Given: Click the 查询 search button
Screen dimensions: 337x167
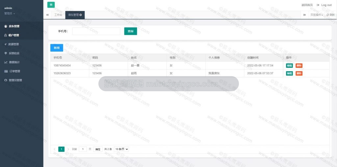Looking at the screenshot, I should (x=130, y=31).
